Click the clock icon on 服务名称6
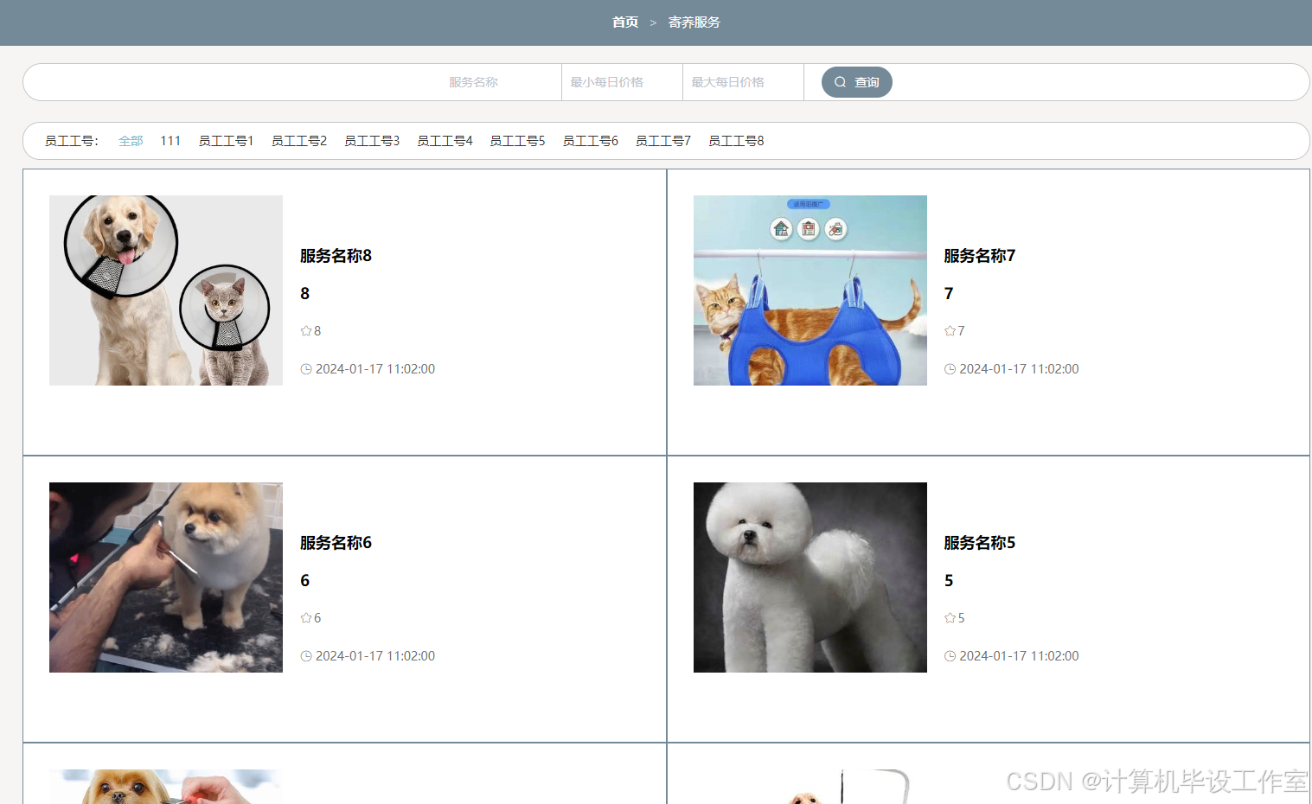The image size is (1312, 804). 306,656
